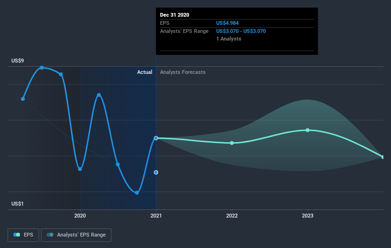Click the EPS peak point in early 2020
Screen dimensions: 391x248
pyautogui.click(x=99, y=95)
